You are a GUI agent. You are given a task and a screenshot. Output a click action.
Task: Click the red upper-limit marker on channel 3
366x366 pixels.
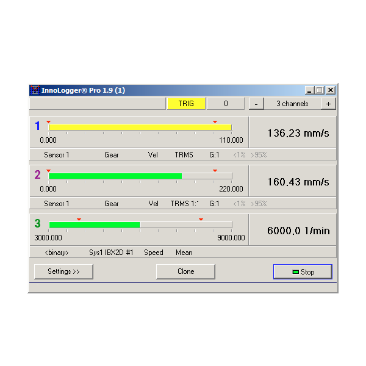coord(201,219)
